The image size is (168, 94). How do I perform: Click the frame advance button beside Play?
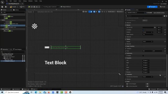pos(32,7)
